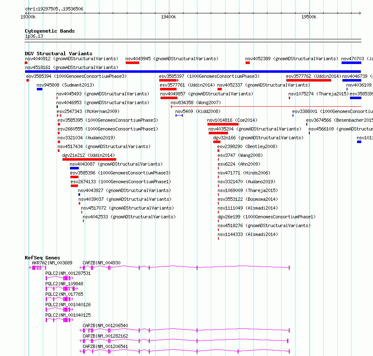Open esv3553122 Boomsma2014 label
This screenshot has width=373, height=356.
click(248, 199)
